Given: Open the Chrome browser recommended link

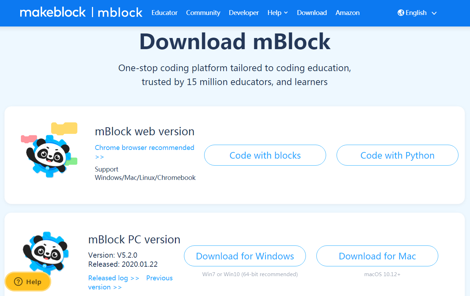Looking at the screenshot, I should [x=145, y=148].
